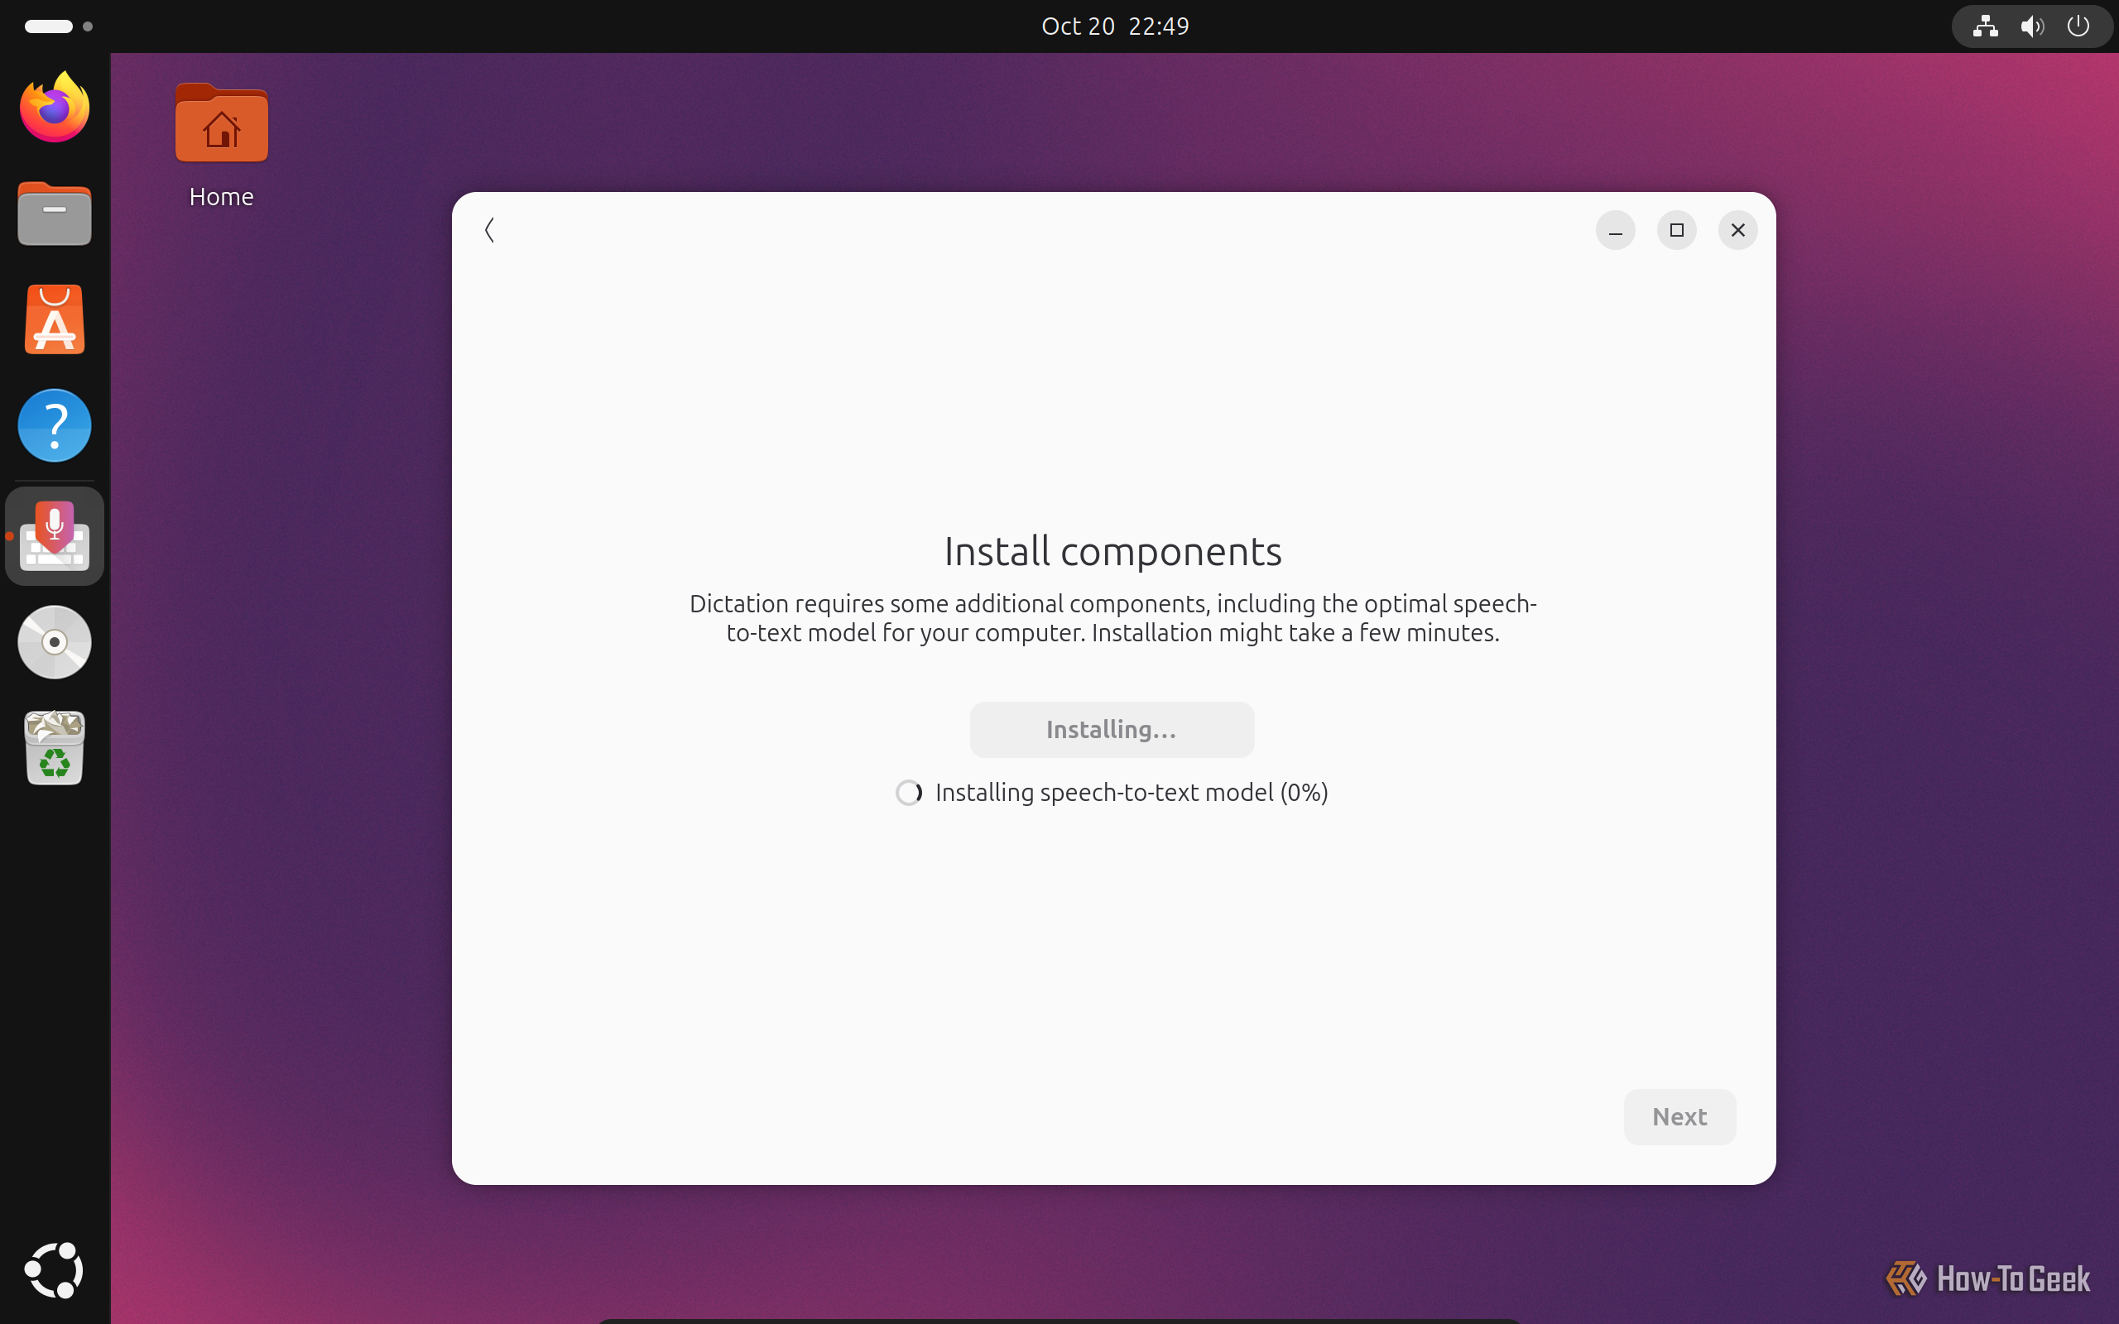2119x1324 pixels.
Task: Click 'Installing speech-to-text model (0%)' status text
Action: (1132, 793)
